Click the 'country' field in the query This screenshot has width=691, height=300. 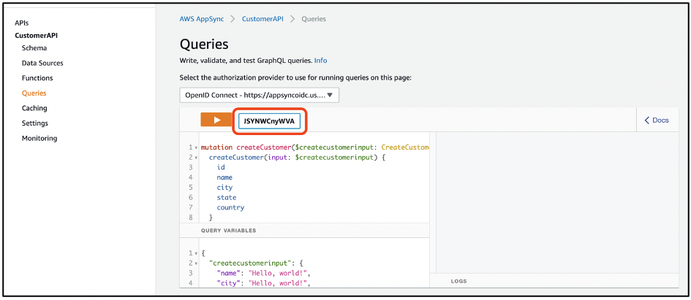coord(230,207)
